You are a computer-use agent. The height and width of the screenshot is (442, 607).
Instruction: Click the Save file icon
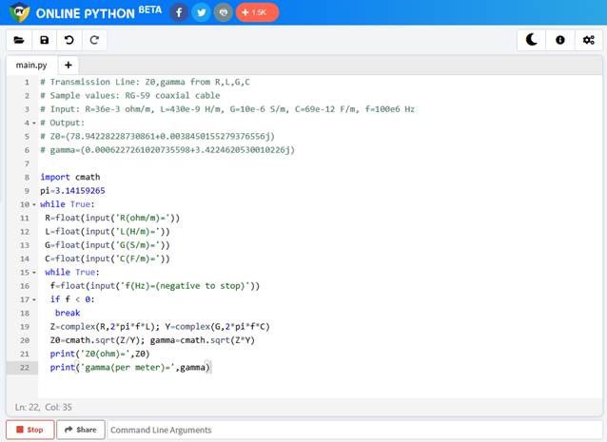click(x=44, y=40)
